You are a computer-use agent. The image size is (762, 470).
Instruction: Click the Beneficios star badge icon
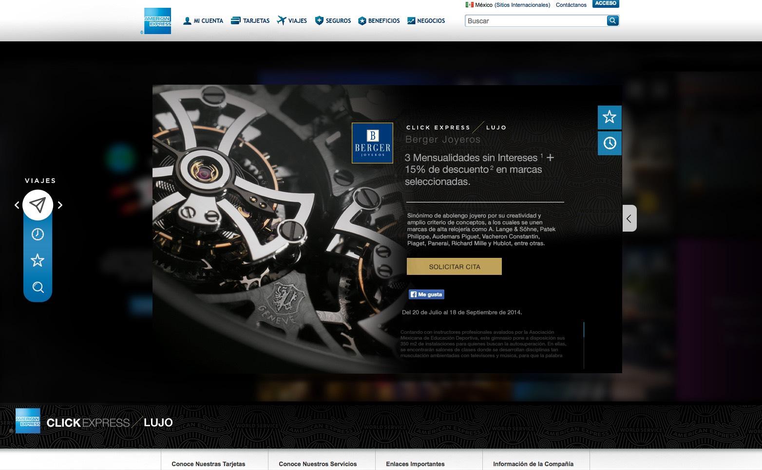click(362, 21)
